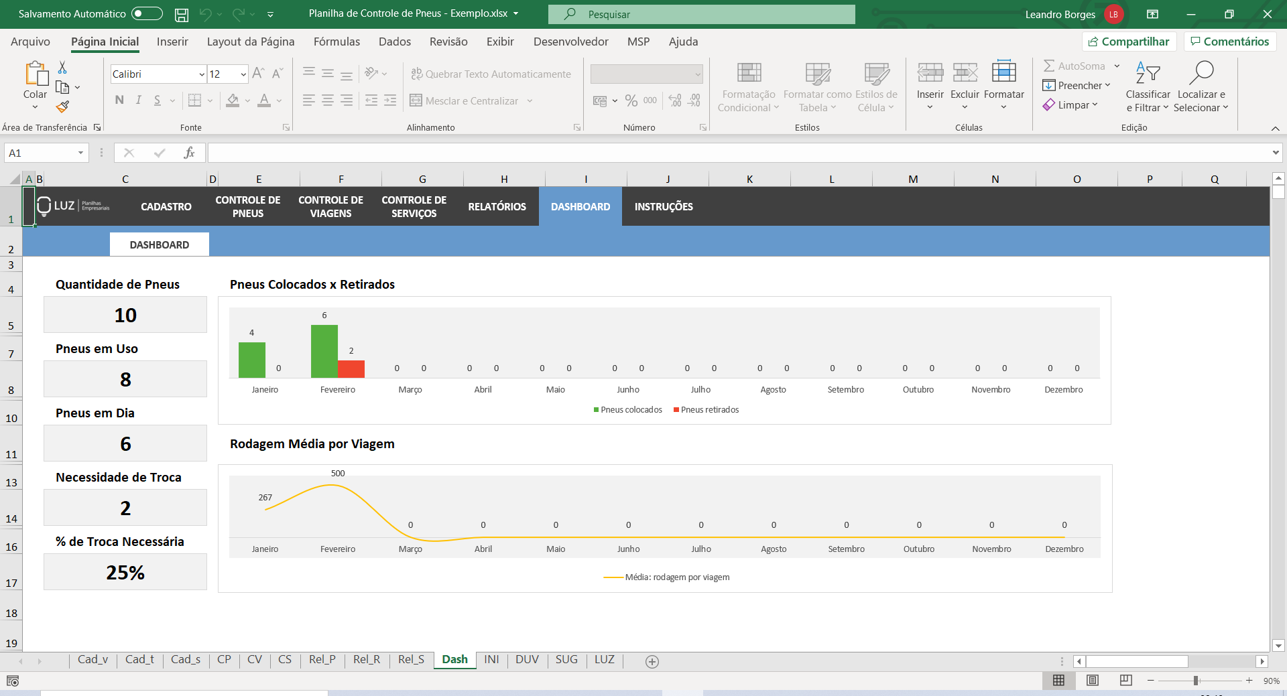
Task: Open Limpar dropdown
Action: pos(1070,105)
